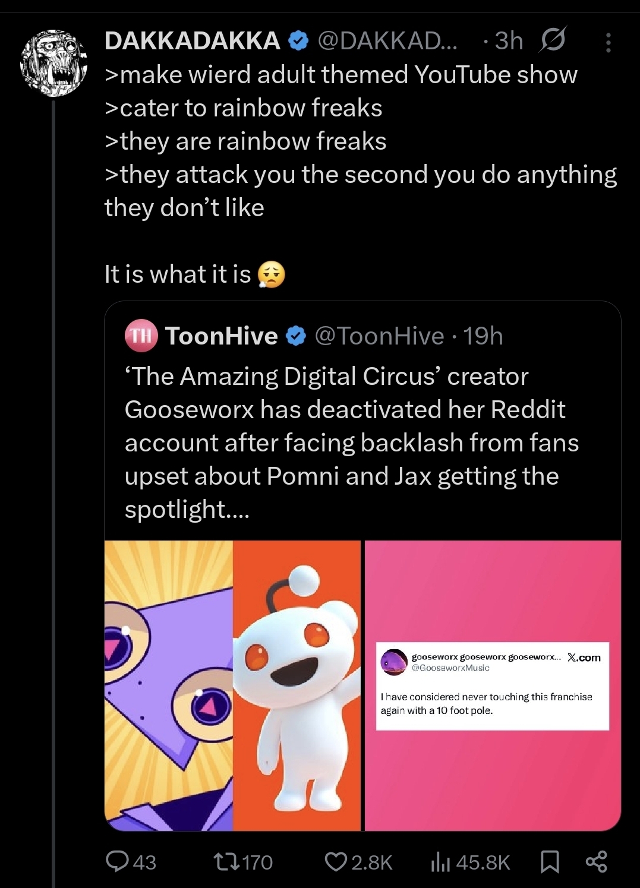Open the three-dot more options menu
Viewport: 640px width, 888px height.
click(608, 43)
